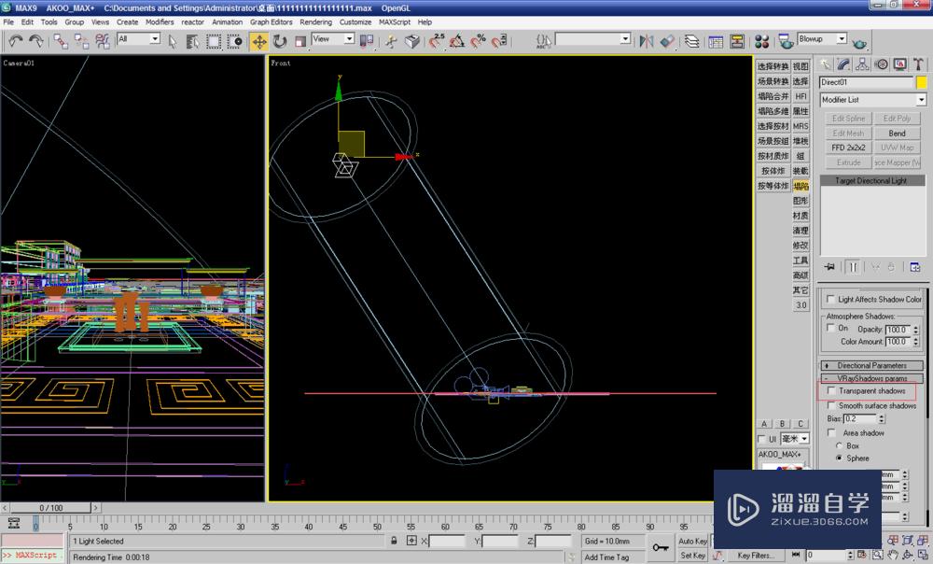This screenshot has height=564, width=933.
Task: Select the Box radio button
Action: click(x=840, y=446)
